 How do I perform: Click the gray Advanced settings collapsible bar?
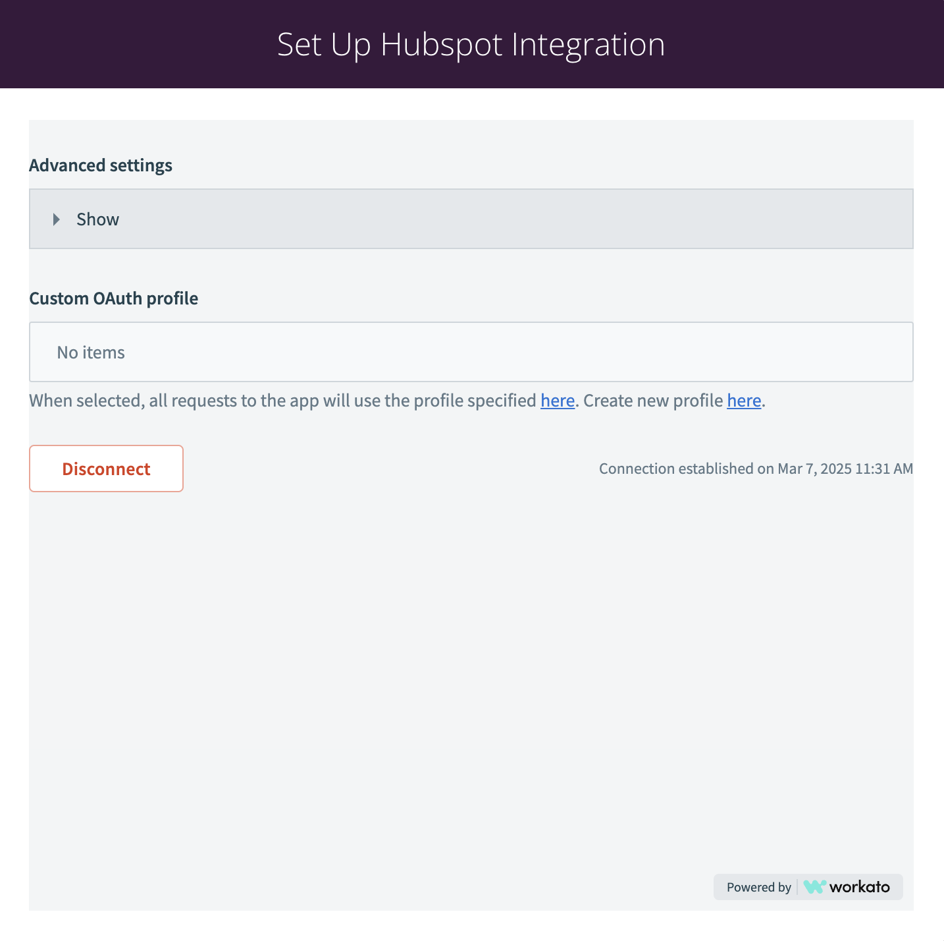click(x=471, y=219)
